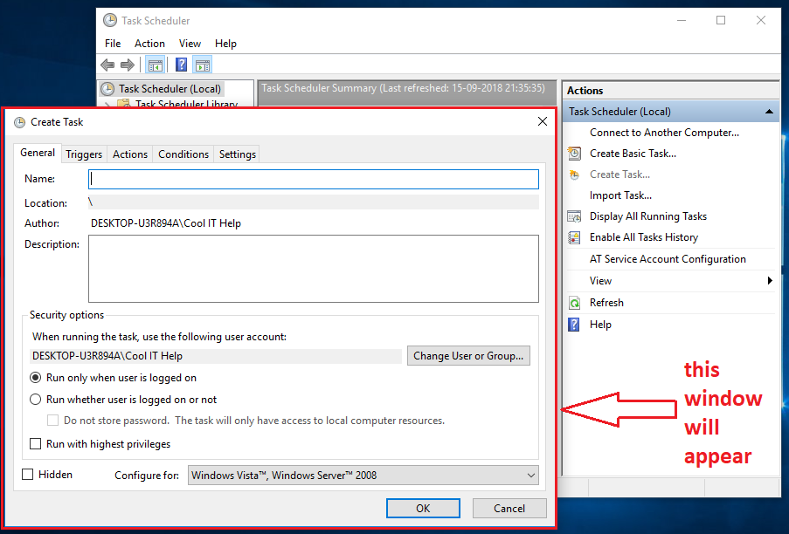Image resolution: width=789 pixels, height=534 pixels.
Task: Open the View menu in menu bar
Action: coord(190,44)
